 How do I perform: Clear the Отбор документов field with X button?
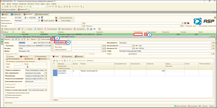click(84, 23)
